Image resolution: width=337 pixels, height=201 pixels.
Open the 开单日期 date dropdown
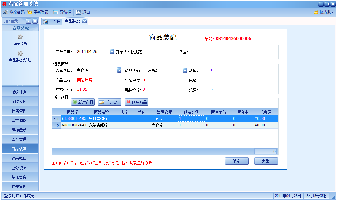point(112,52)
